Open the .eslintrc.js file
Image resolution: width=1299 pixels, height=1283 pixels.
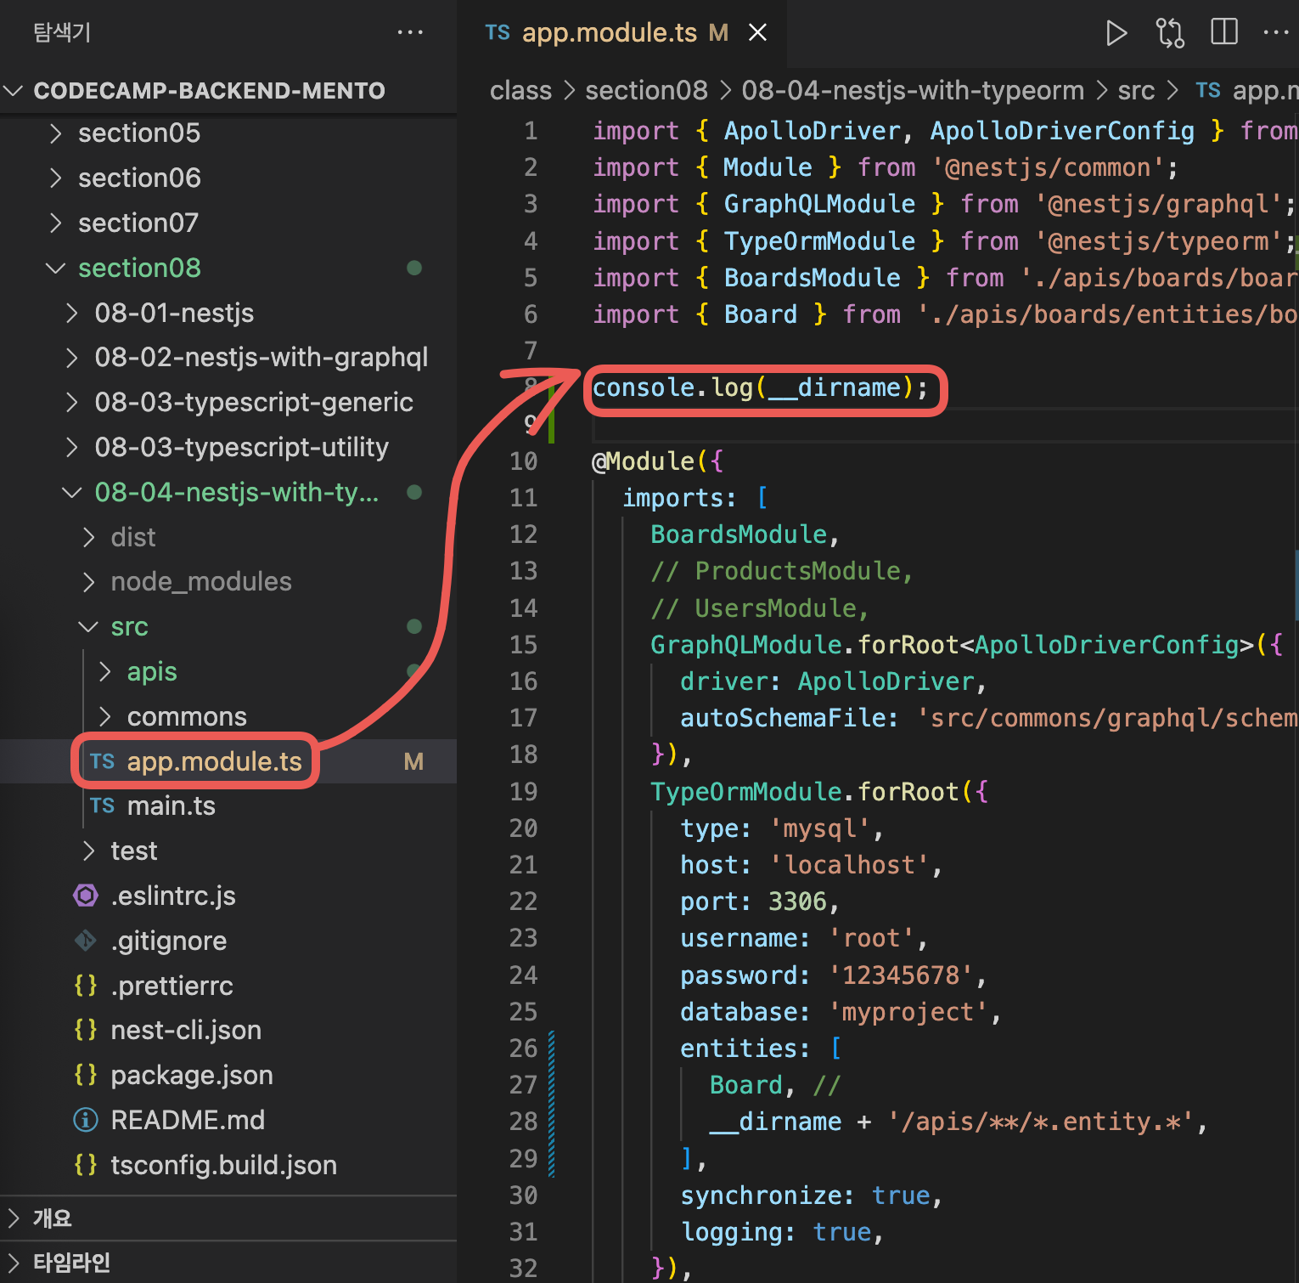[228, 896]
